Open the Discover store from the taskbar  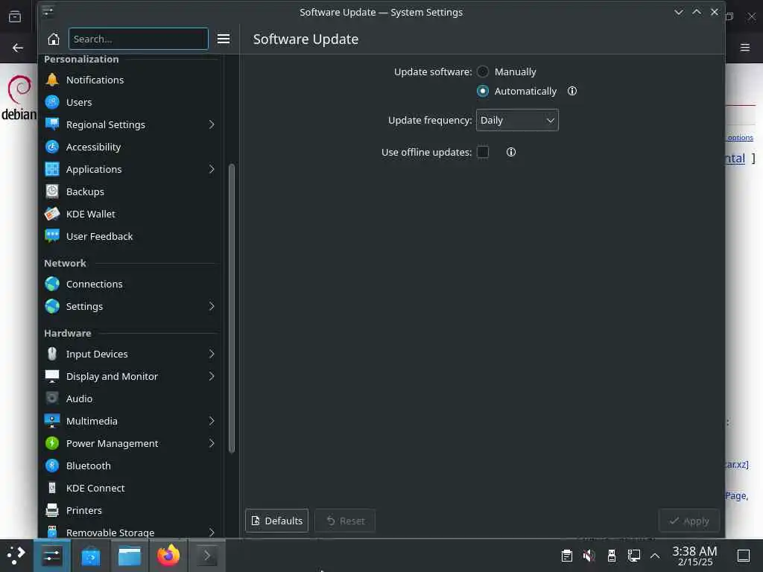[x=90, y=556]
